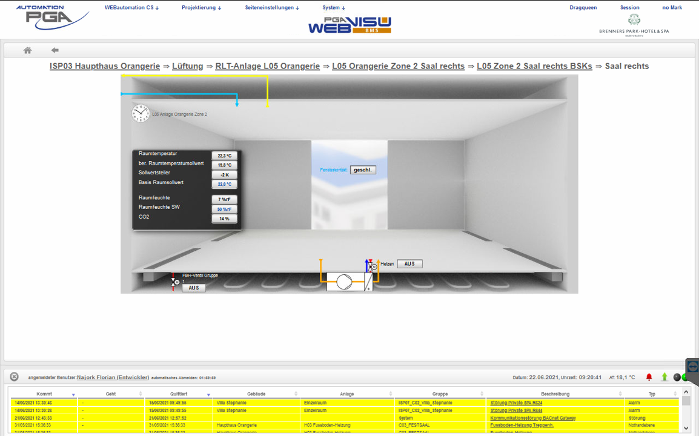Screen dimensions: 699x436
Task: Sort alarms by Typ column
Action: [652, 394]
